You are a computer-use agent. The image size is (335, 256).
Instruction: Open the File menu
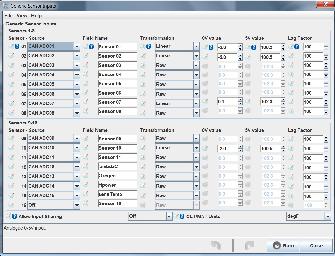point(8,15)
